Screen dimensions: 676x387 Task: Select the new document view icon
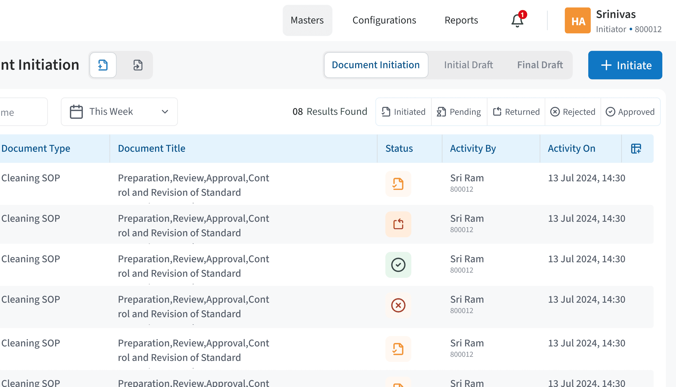pyautogui.click(x=103, y=65)
